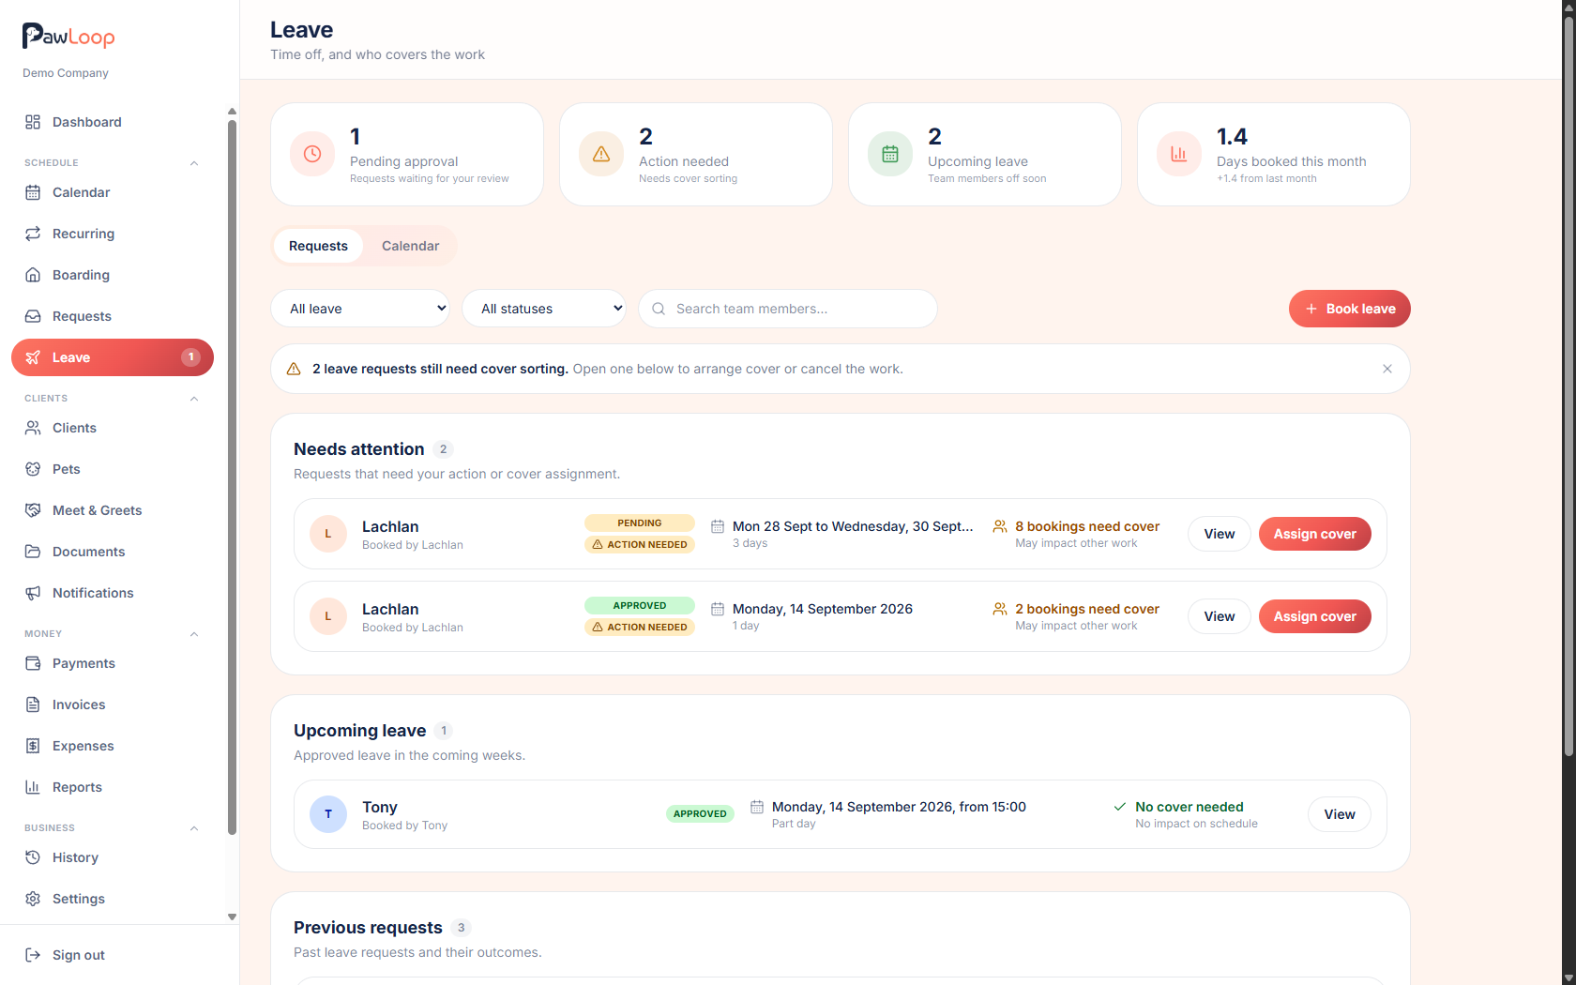
Task: Open the Action needed summary card
Action: coord(696,155)
